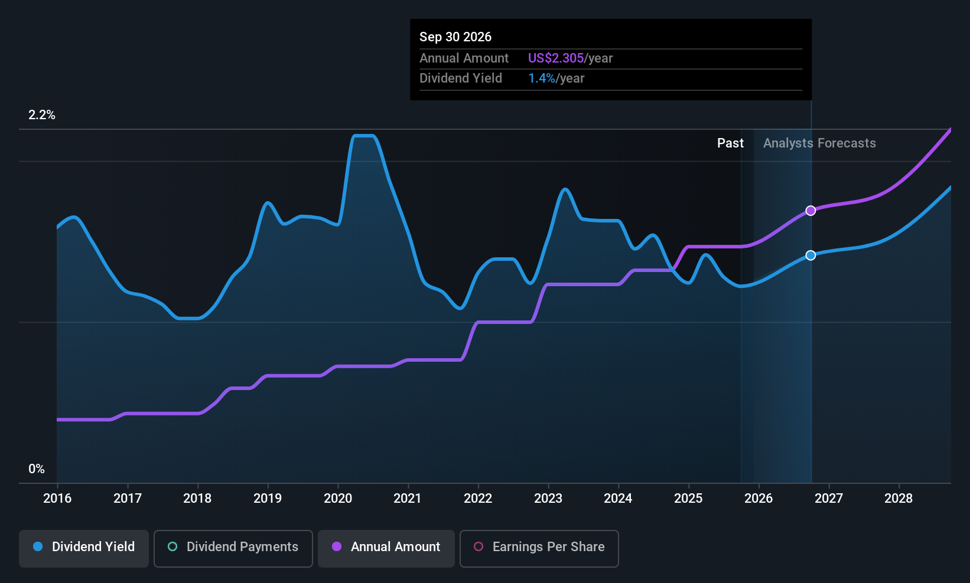The image size is (970, 583).
Task: Toggle the Annual Amount legend button
Action: click(x=386, y=547)
